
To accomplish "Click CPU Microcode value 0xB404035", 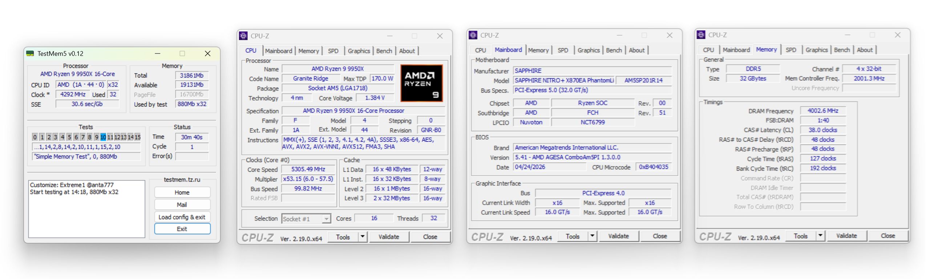I will (654, 167).
